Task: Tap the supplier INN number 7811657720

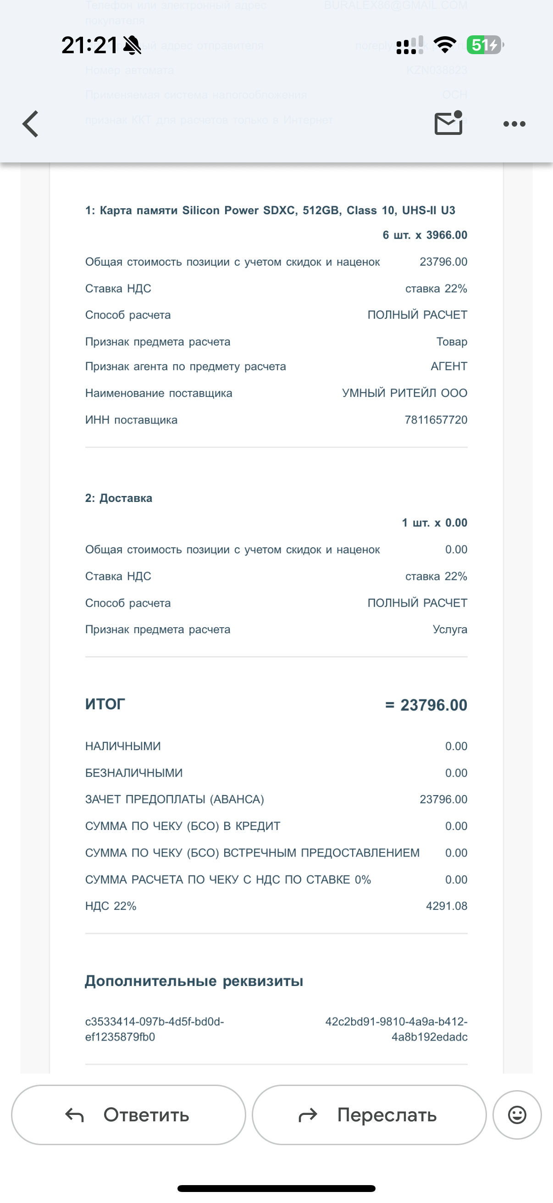Action: (436, 420)
